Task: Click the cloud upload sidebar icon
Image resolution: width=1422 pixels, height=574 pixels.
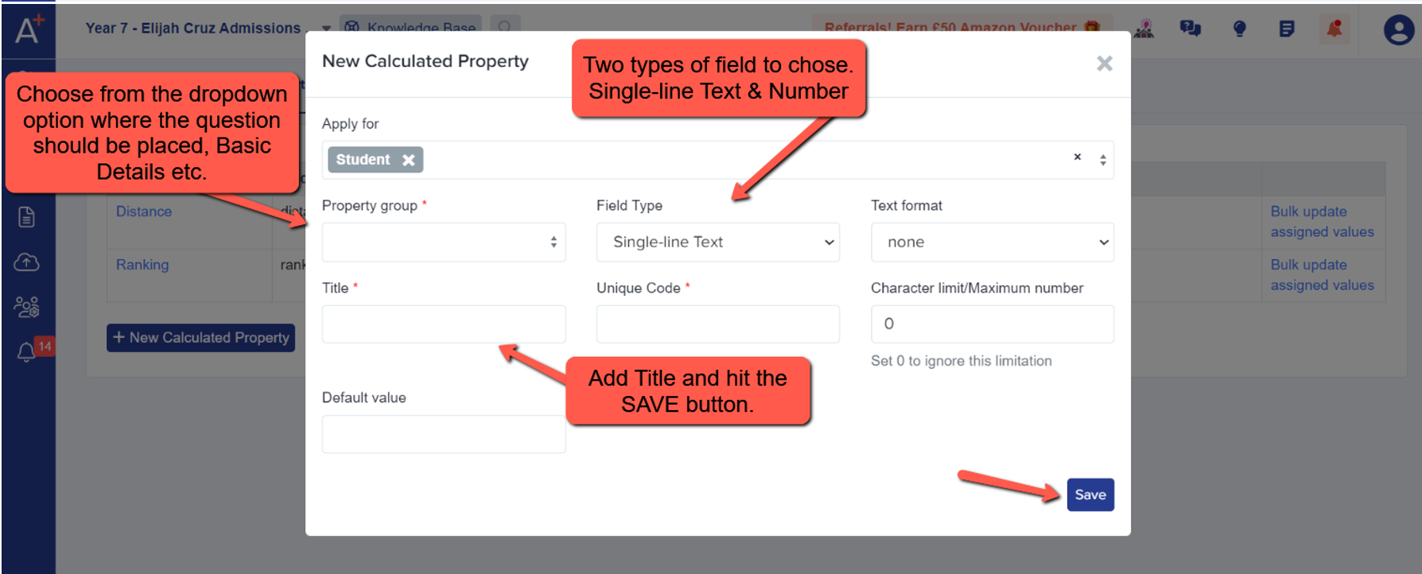Action: (x=26, y=262)
